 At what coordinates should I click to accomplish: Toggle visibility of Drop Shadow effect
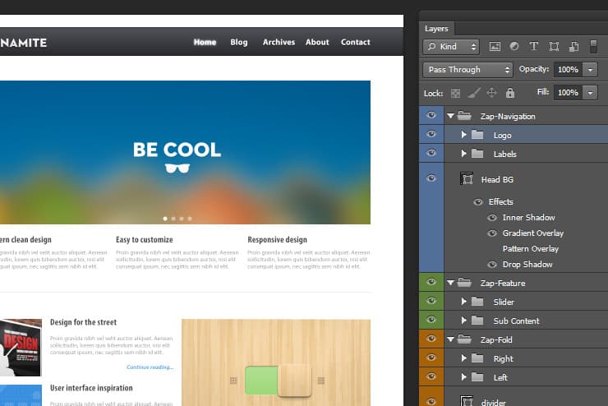(492, 265)
